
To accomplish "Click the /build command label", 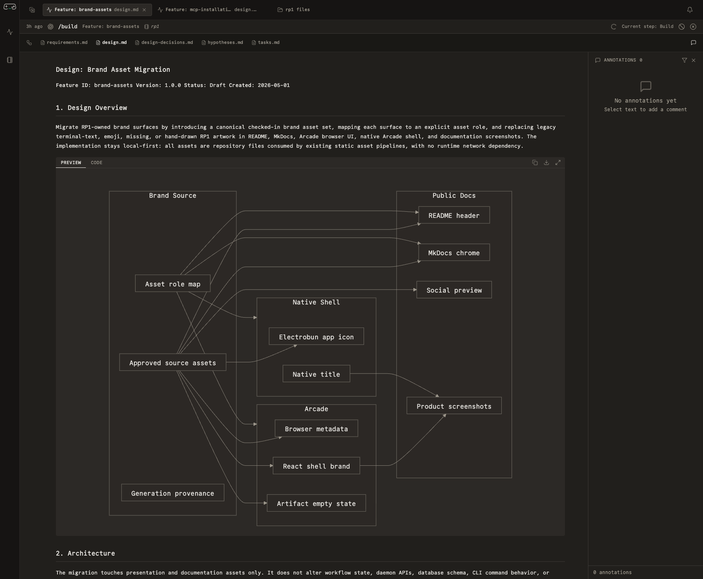I will click(68, 27).
